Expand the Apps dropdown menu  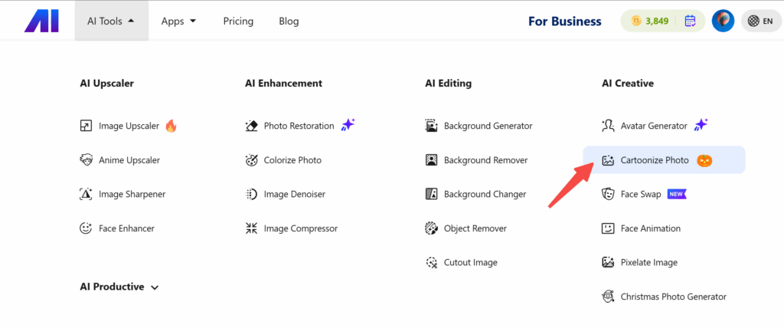point(179,21)
